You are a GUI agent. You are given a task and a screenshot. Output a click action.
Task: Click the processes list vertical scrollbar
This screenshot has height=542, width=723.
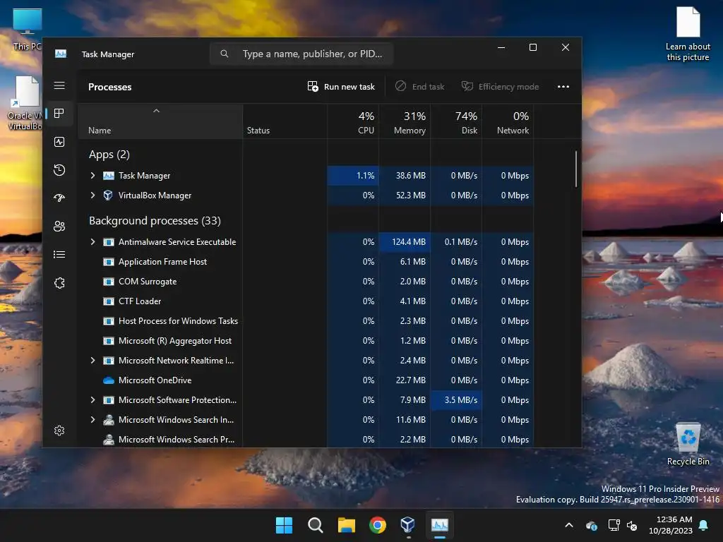tap(576, 169)
